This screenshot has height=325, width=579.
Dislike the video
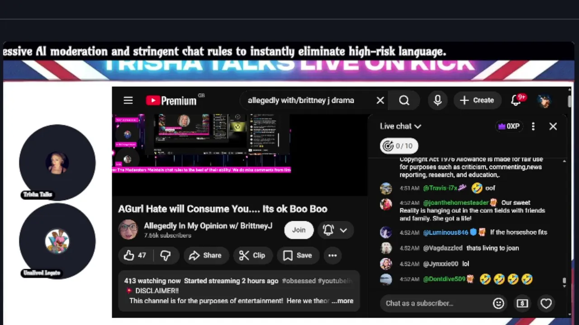pos(166,255)
